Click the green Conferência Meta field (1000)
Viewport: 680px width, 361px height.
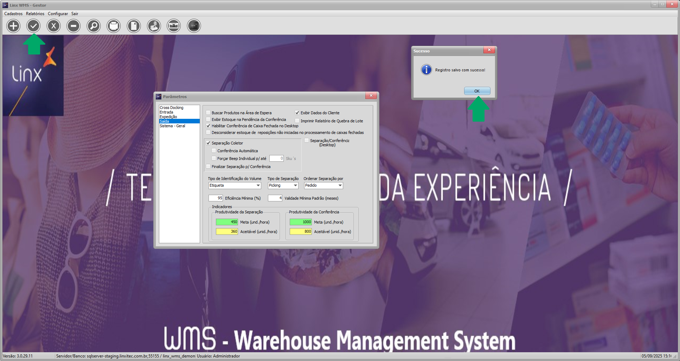click(x=301, y=222)
